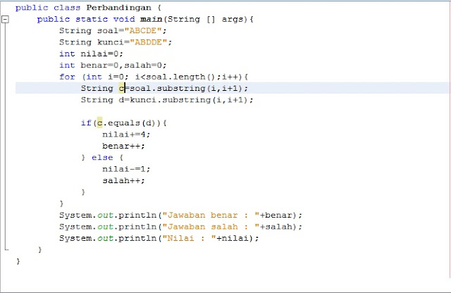Click the class name Perbandingan
Screen dimensions: 451x293
[x=119, y=8]
